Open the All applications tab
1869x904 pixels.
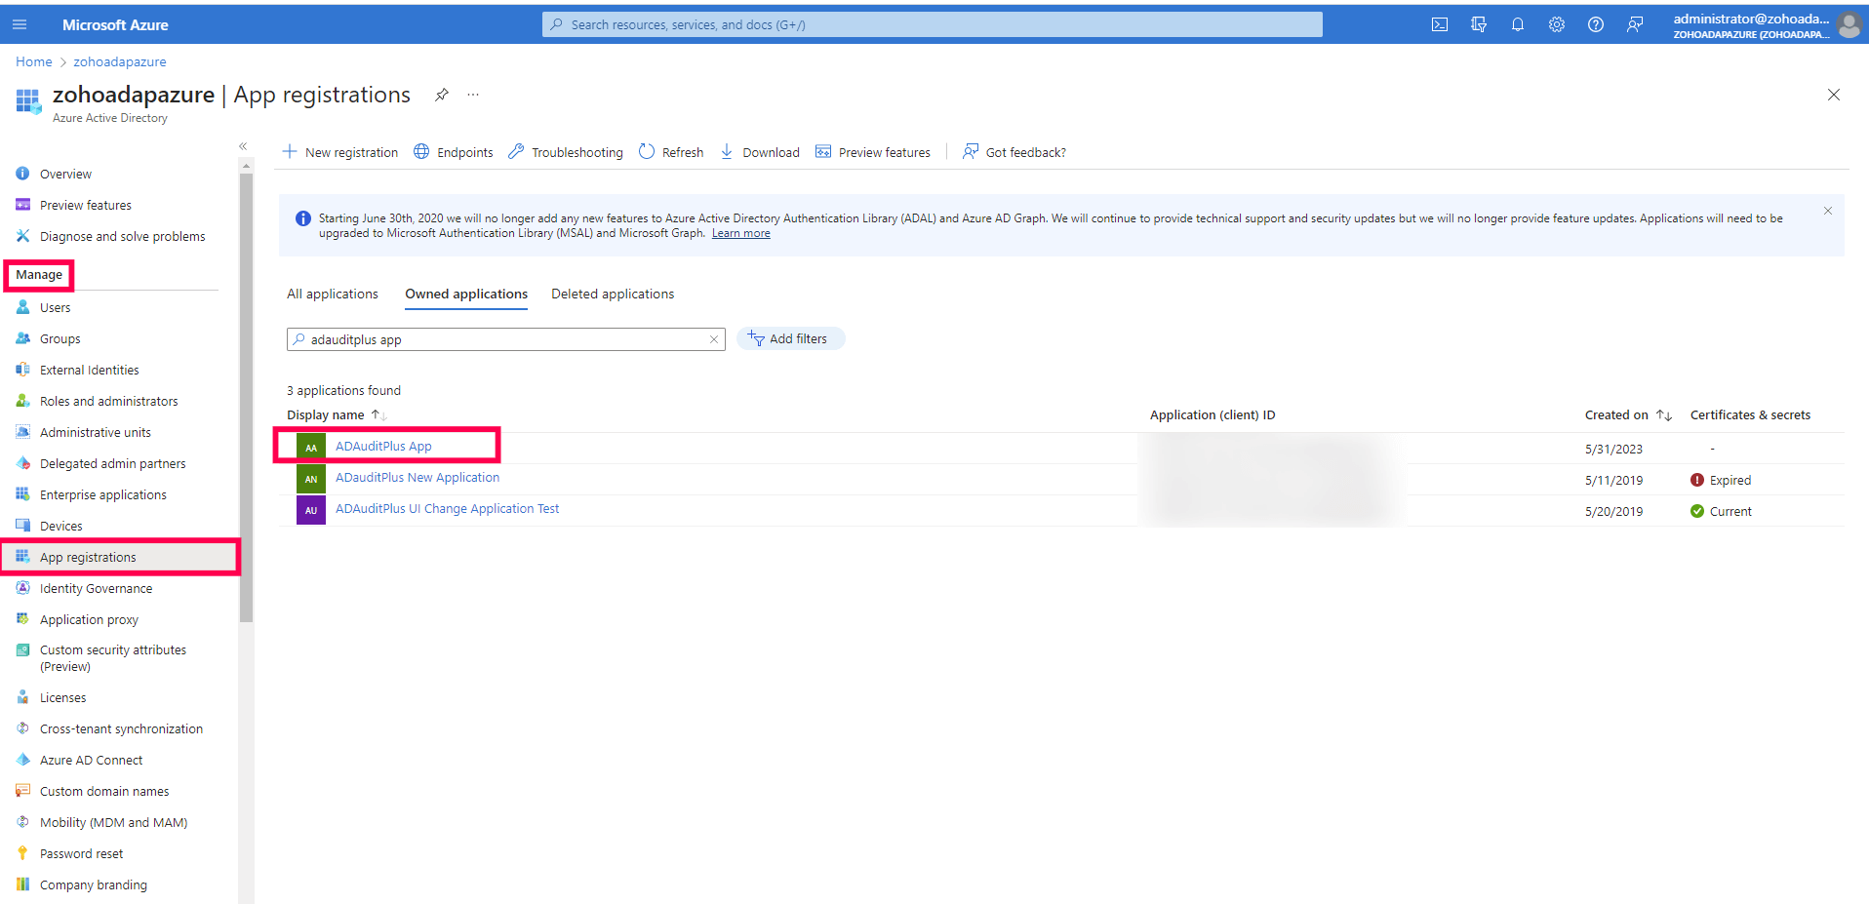click(332, 294)
